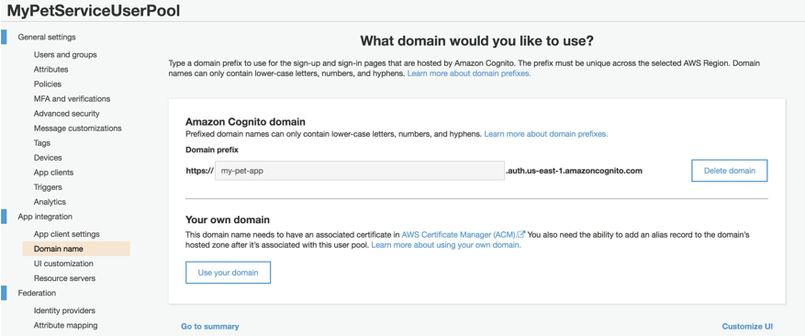805x336 pixels.
Task: Click the Use your domain button
Action: click(x=228, y=273)
